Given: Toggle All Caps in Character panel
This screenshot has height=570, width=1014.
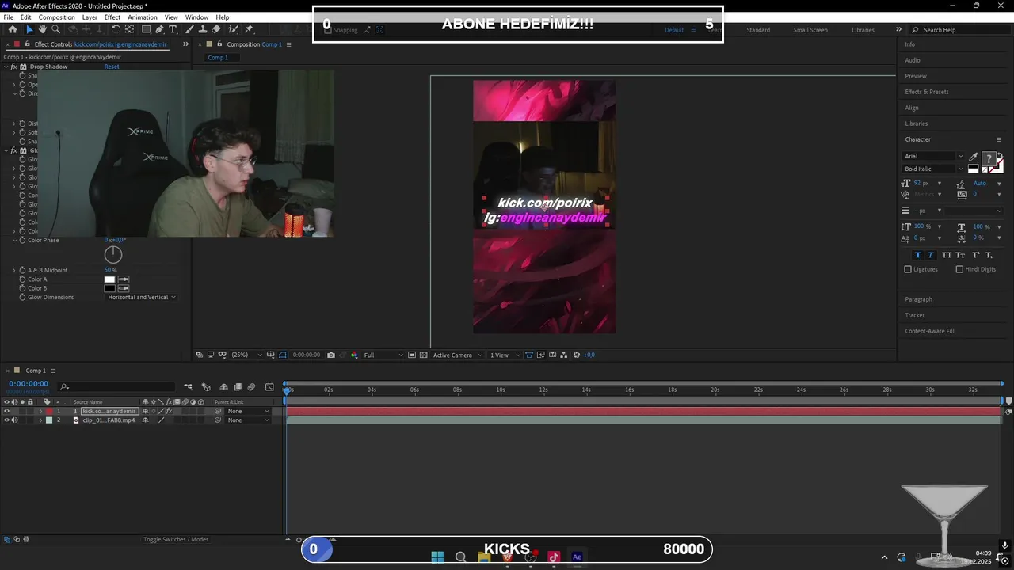Looking at the screenshot, I should click(x=946, y=255).
